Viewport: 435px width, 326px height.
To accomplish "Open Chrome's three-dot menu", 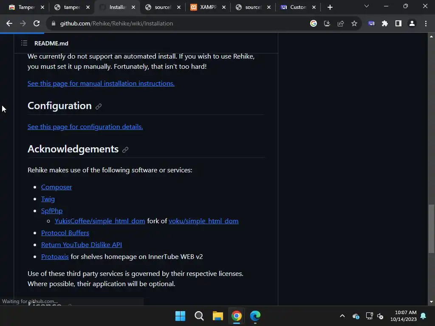I will (426, 24).
